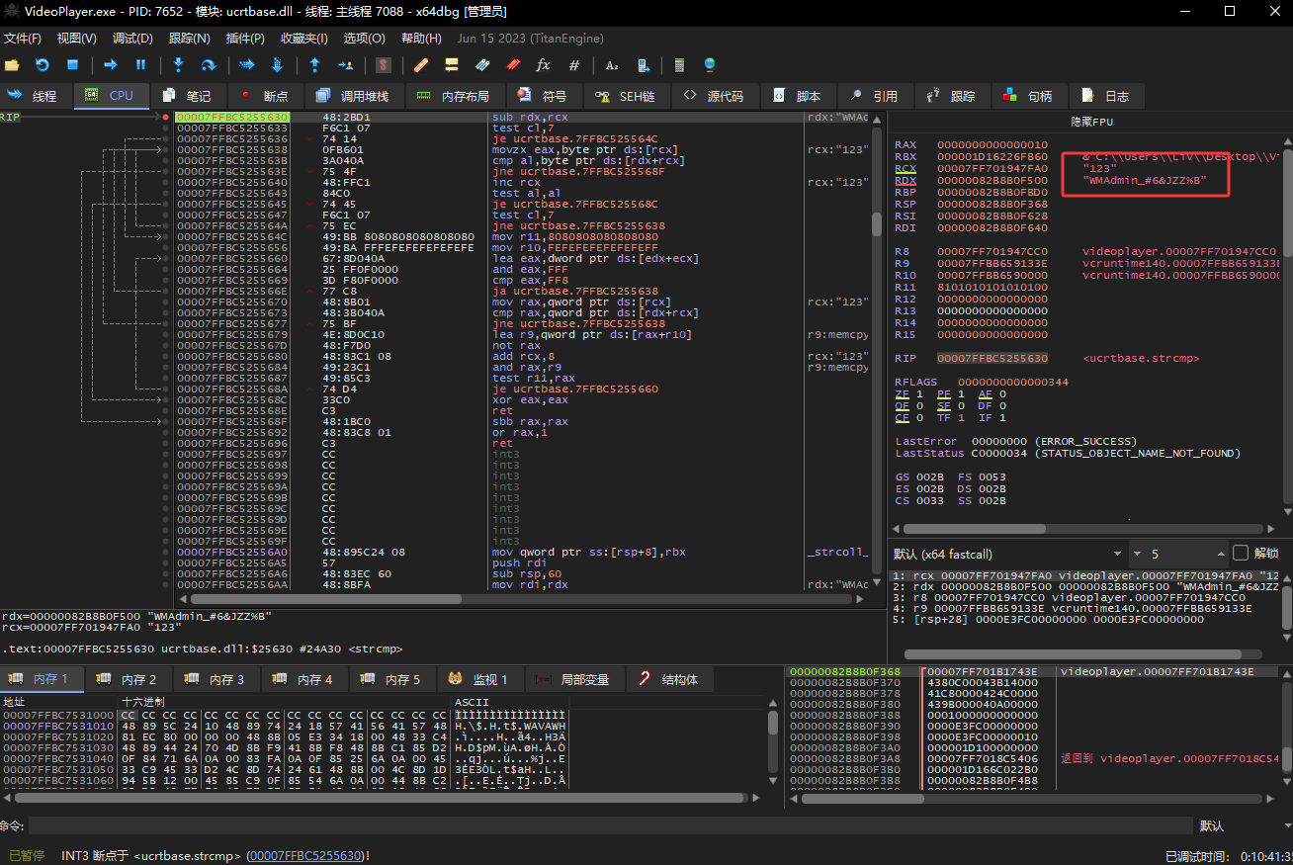Increase the argument count spinner
Viewport: 1293px width, 865px height.
point(1220,550)
